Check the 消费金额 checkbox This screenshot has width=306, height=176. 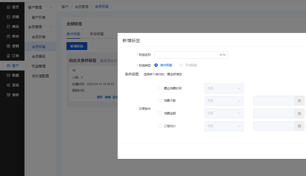point(160,113)
